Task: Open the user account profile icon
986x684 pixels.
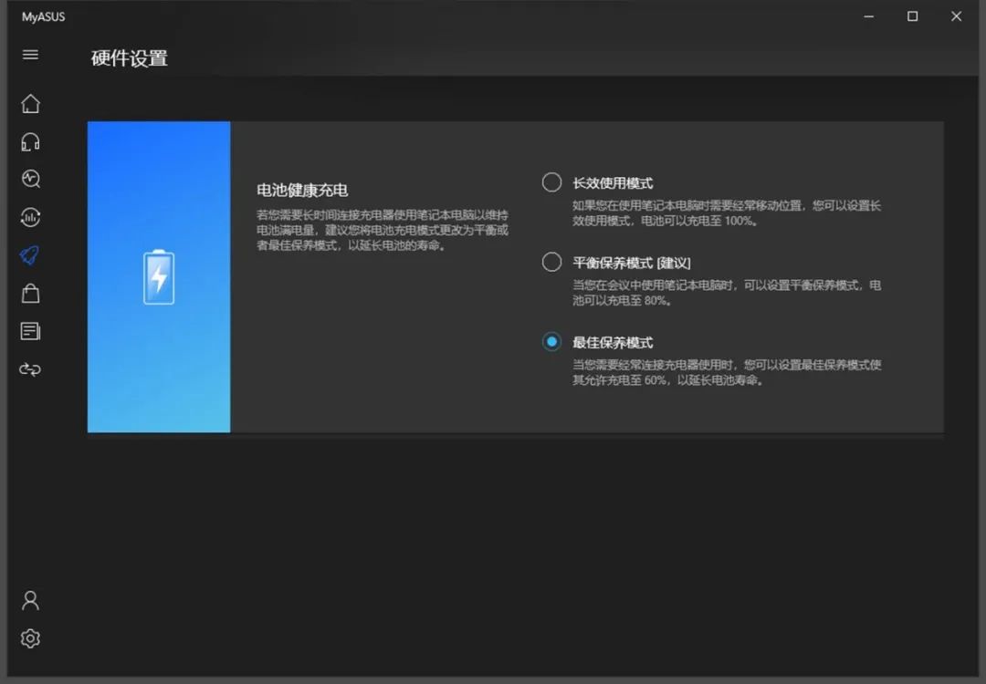Action: click(x=30, y=599)
